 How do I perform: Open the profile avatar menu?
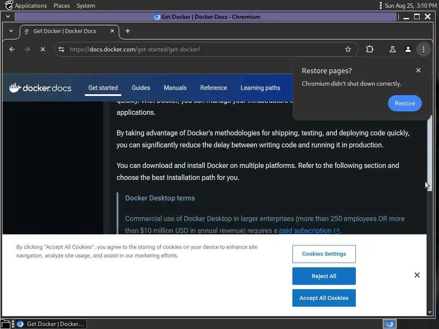408,50
